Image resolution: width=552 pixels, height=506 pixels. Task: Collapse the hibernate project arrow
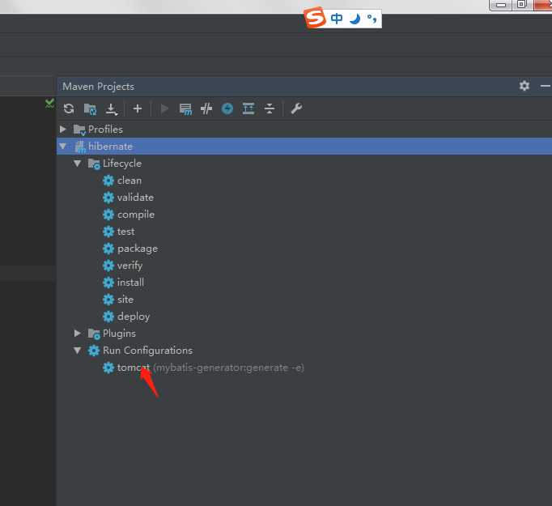(63, 146)
